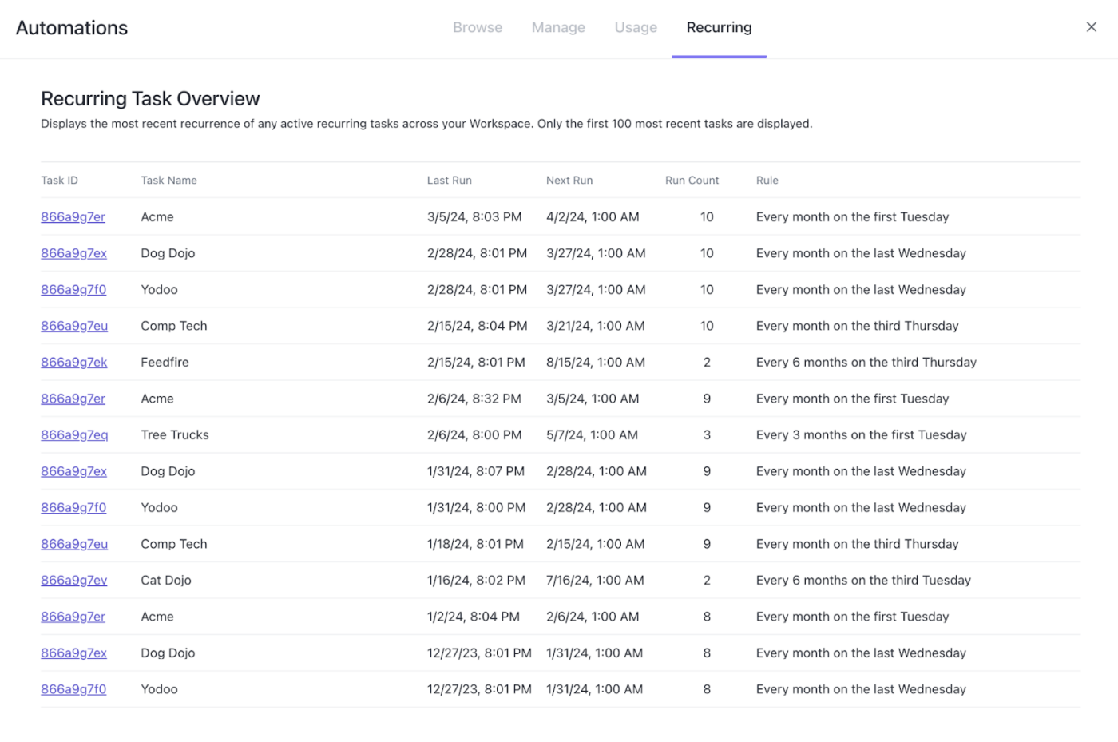
Task: Select last run cell 2/15/24, 8:04 PM
Action: pos(477,326)
